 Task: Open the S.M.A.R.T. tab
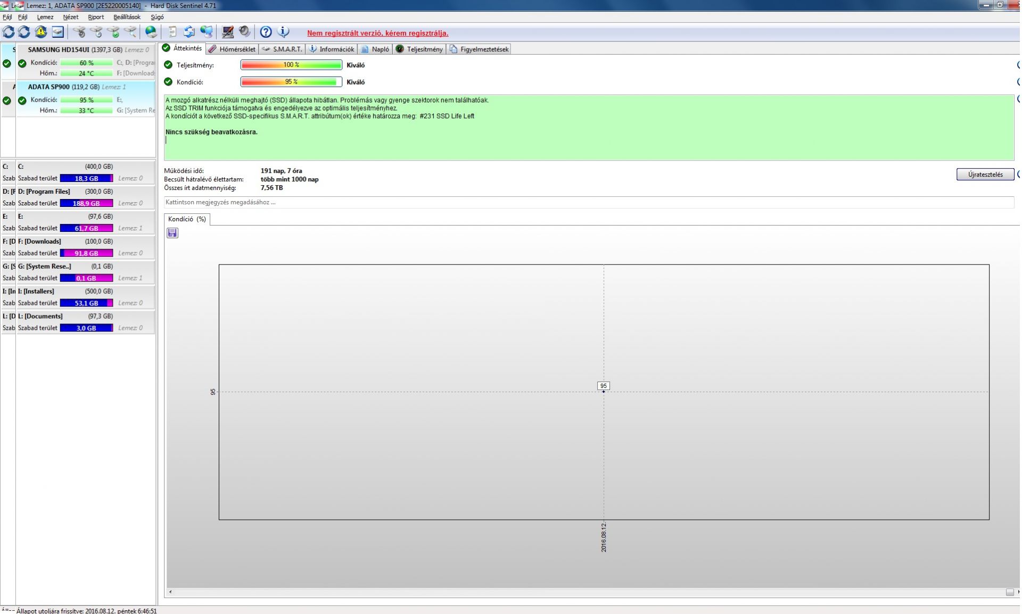click(x=282, y=49)
